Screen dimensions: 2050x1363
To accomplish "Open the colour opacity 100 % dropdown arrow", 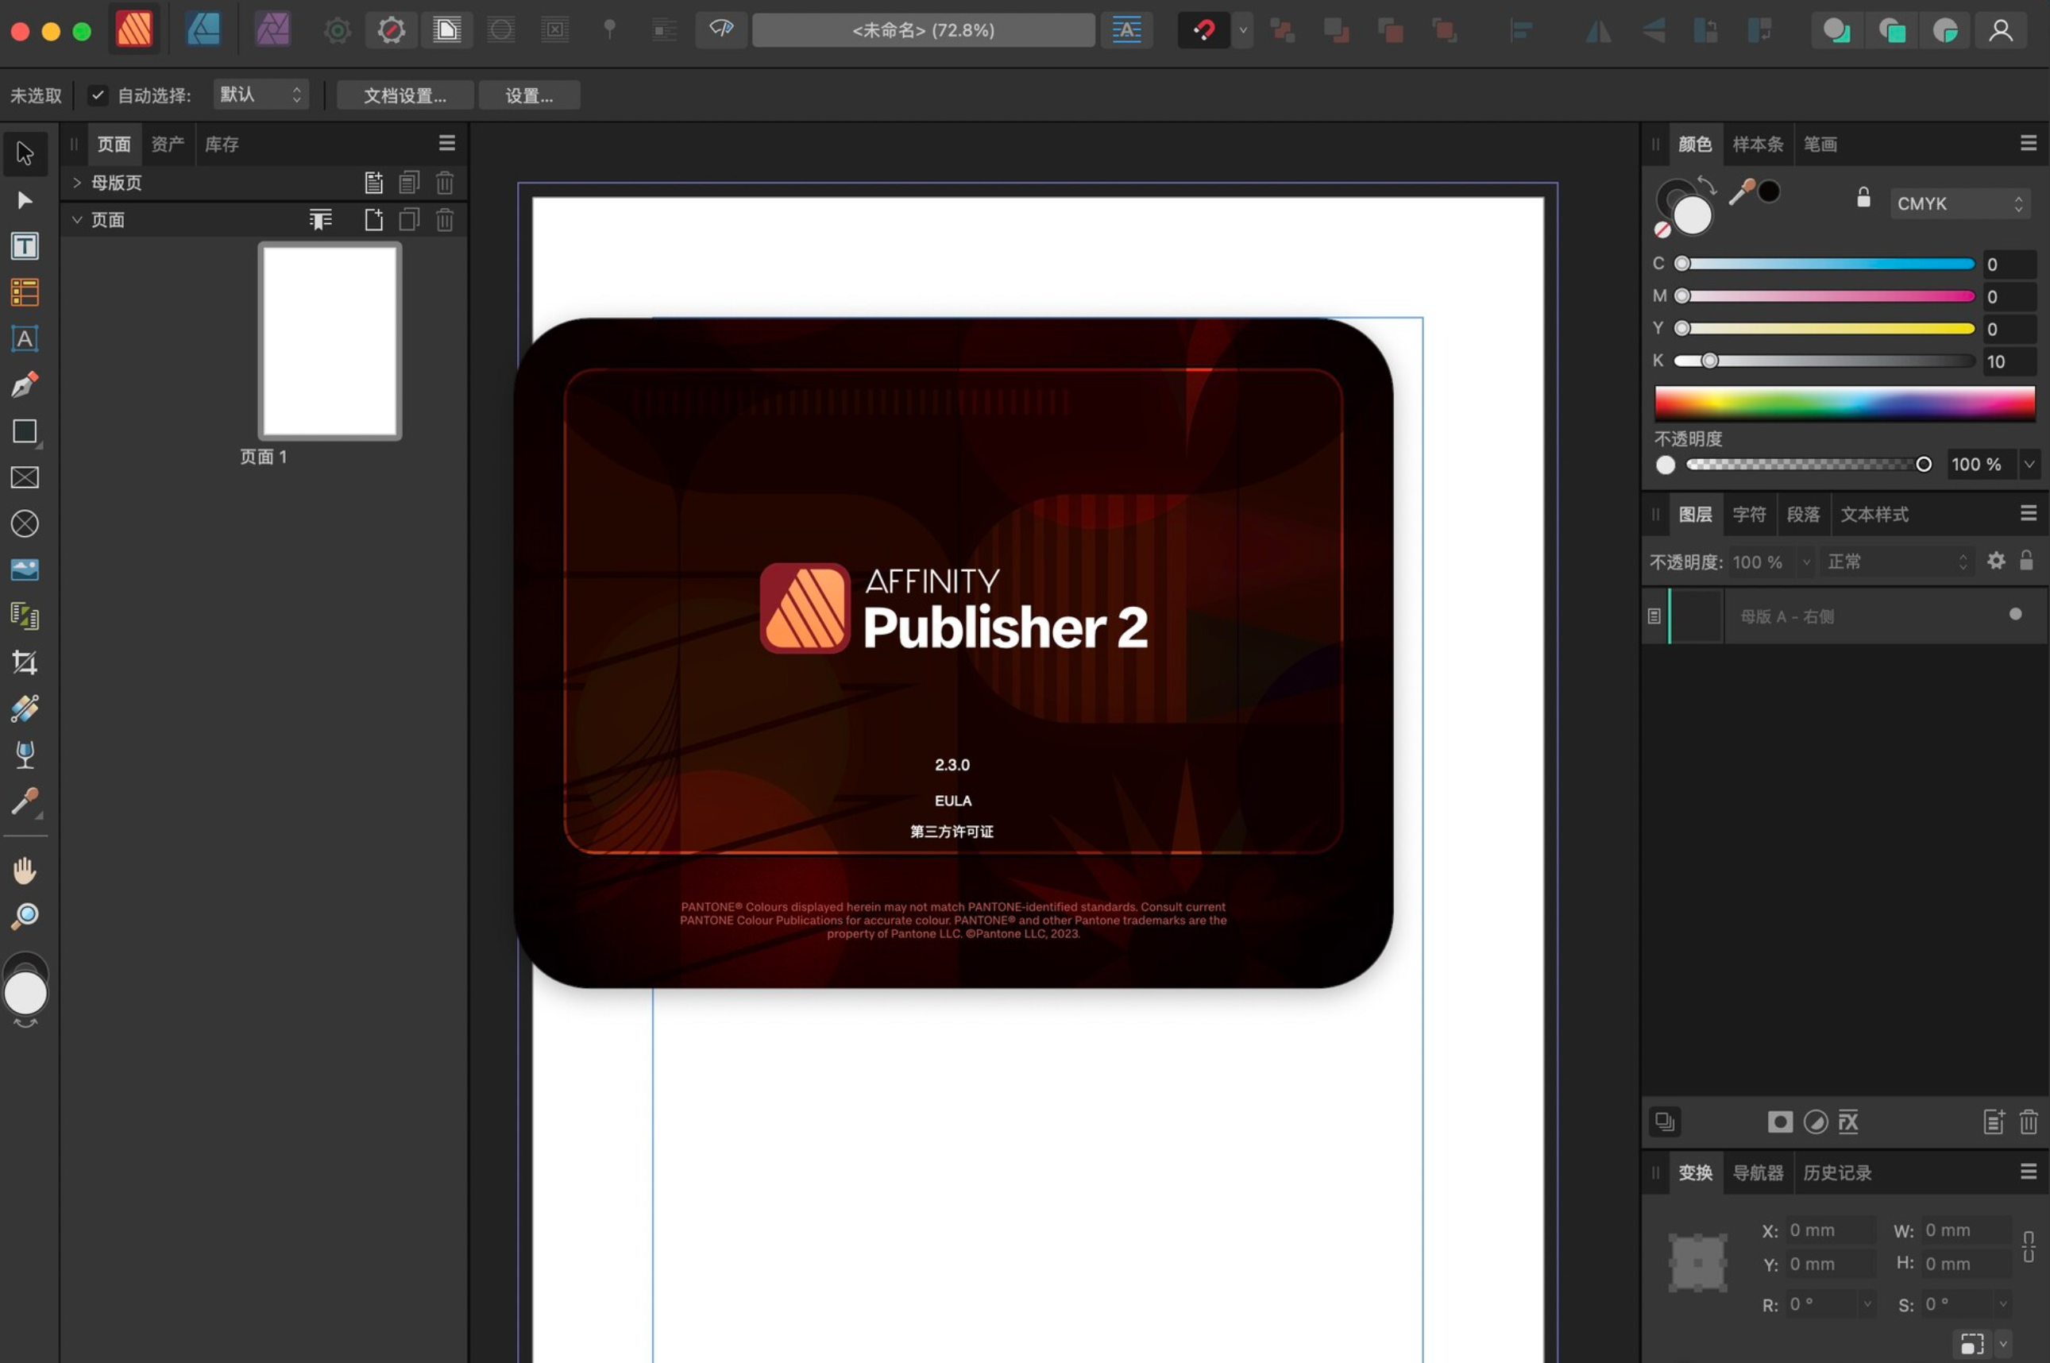I will [x=2029, y=464].
